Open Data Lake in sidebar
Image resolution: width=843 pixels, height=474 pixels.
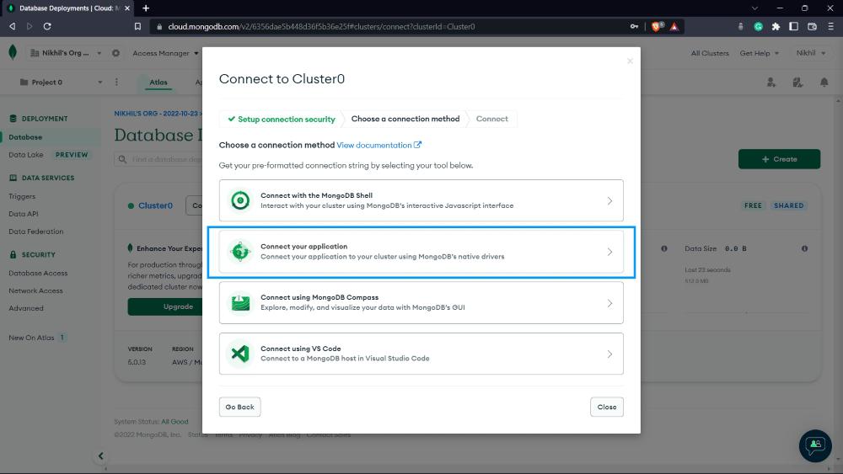coord(26,155)
